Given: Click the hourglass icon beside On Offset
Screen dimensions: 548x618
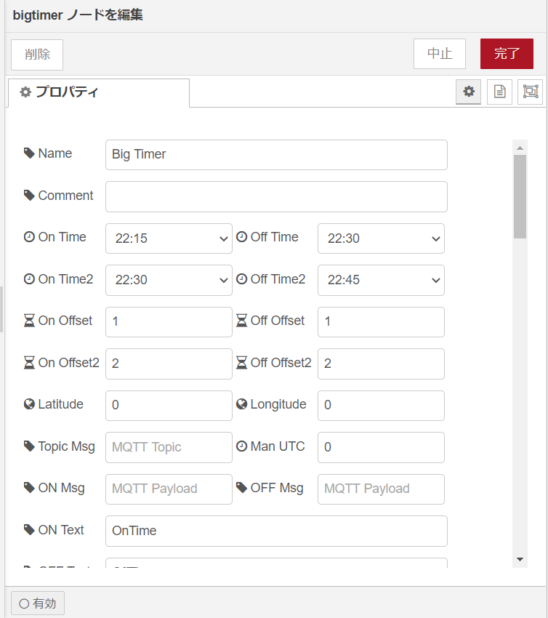Looking at the screenshot, I should pos(29,321).
